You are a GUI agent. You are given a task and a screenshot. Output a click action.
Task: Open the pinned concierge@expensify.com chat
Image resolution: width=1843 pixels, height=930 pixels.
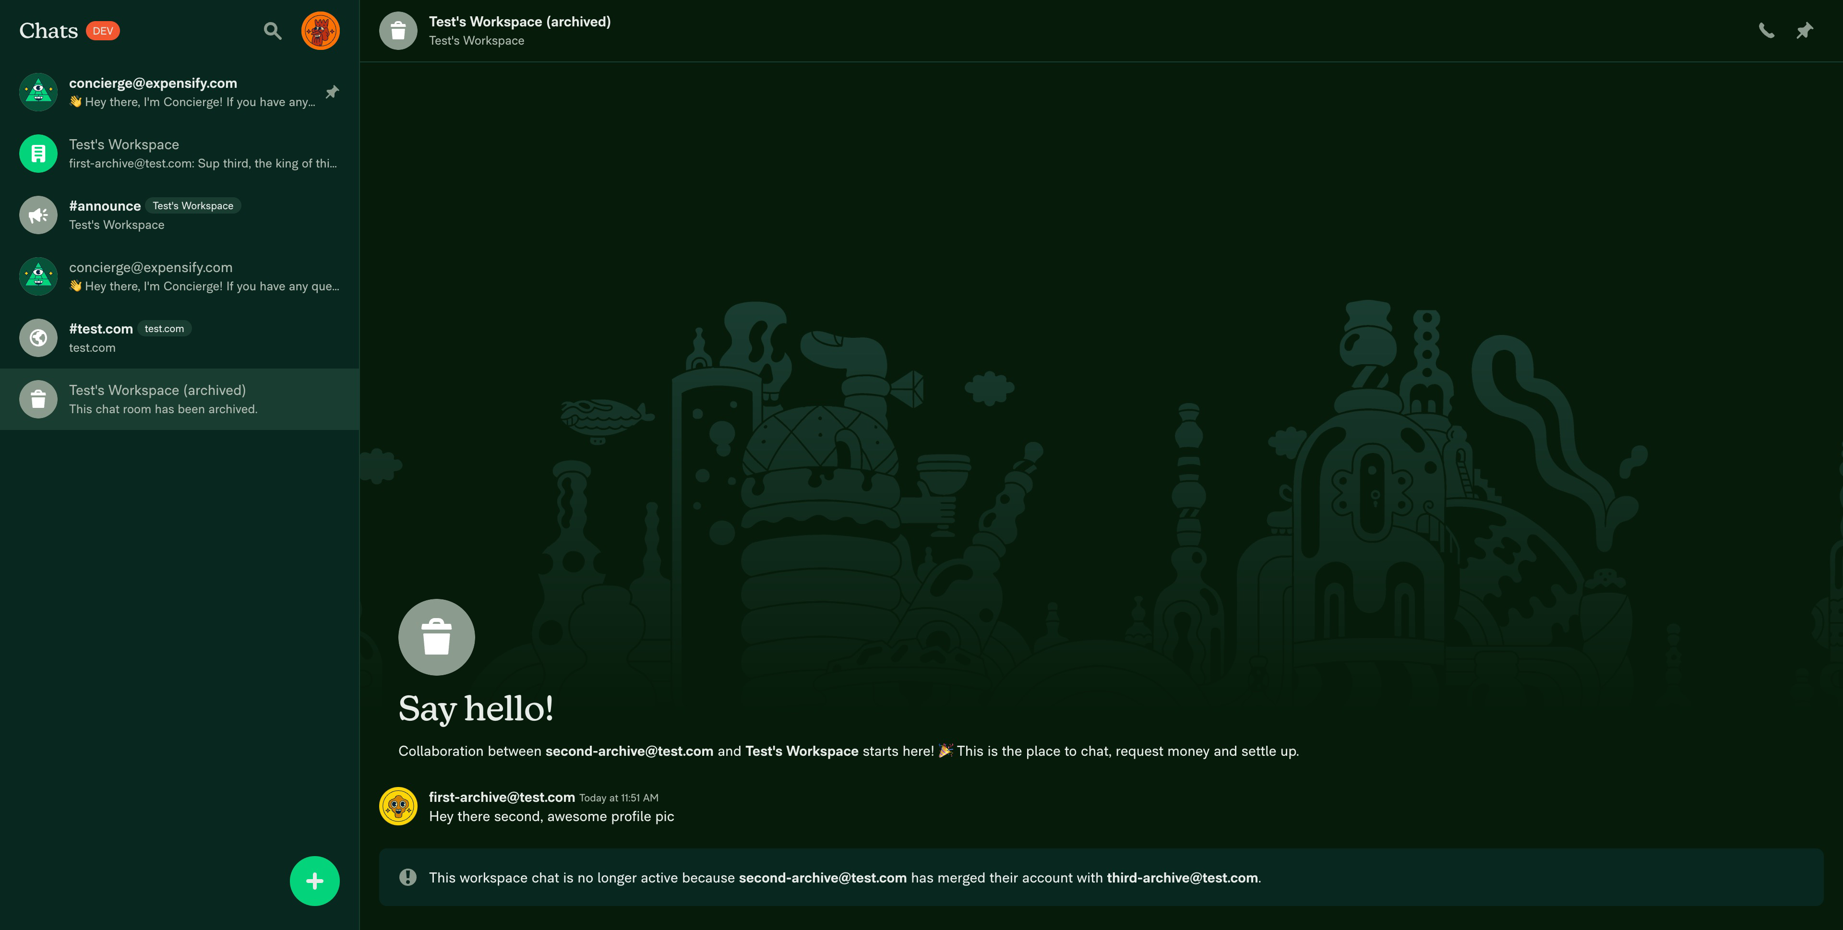[x=180, y=92]
